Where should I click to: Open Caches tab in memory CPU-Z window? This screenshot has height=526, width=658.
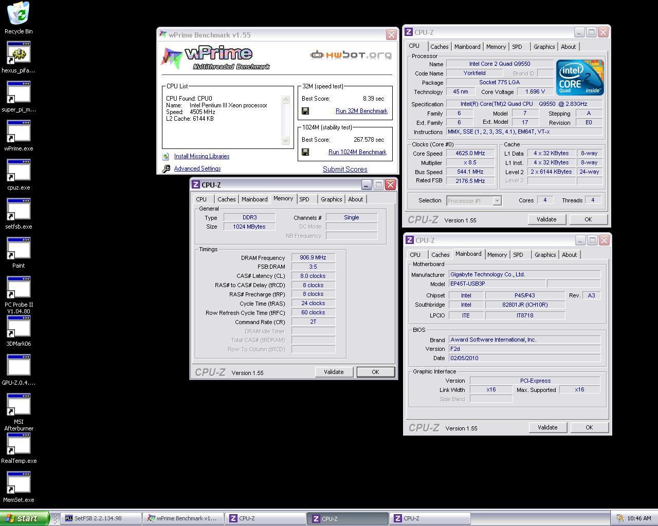(x=226, y=199)
